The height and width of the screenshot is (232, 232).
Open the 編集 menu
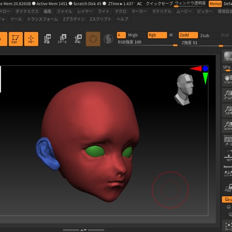click(x=47, y=12)
